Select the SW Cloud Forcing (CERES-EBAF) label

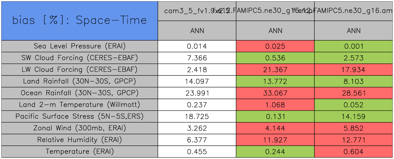click(x=80, y=58)
